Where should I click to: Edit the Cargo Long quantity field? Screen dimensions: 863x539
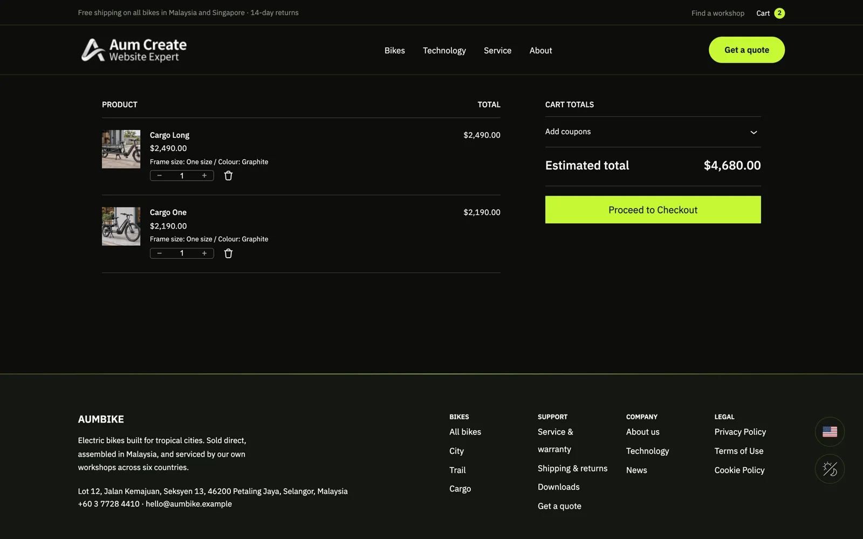pos(182,176)
